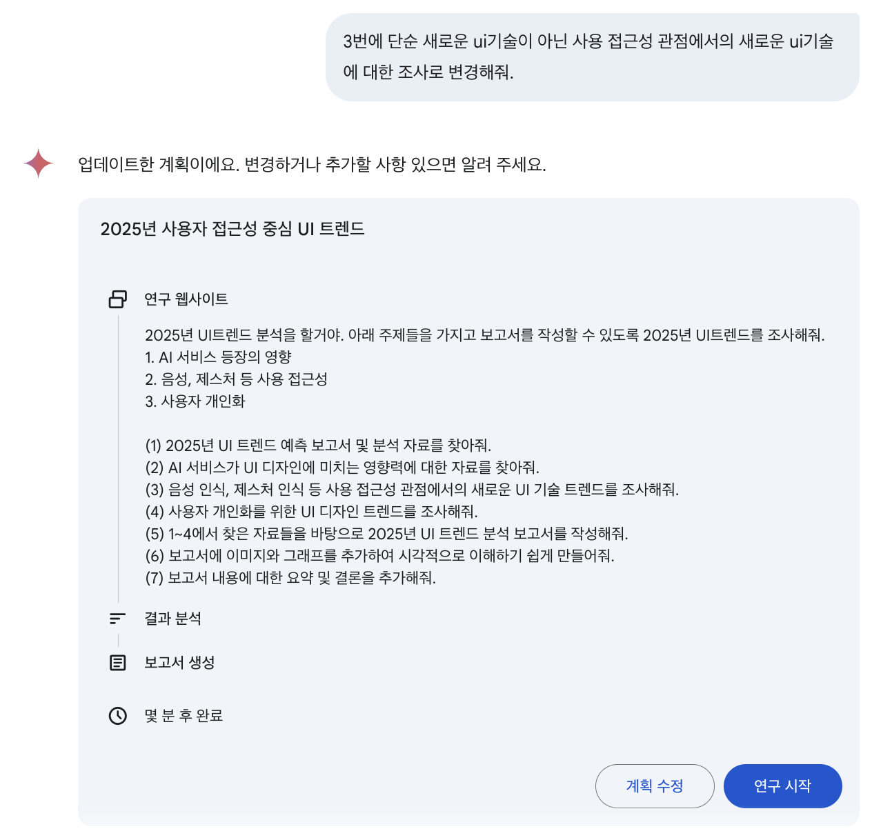872x840 pixels.
Task: Click the 업데이트한 계획이에요 response text
Action: pos(312,165)
